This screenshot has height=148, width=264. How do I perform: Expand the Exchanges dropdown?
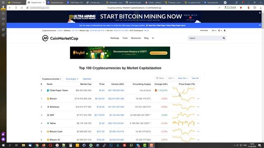click(x=72, y=79)
